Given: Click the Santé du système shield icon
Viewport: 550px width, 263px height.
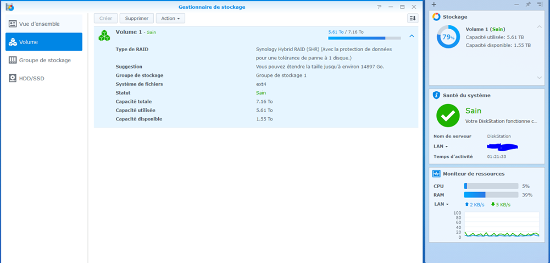Looking at the screenshot, I should tap(436, 95).
